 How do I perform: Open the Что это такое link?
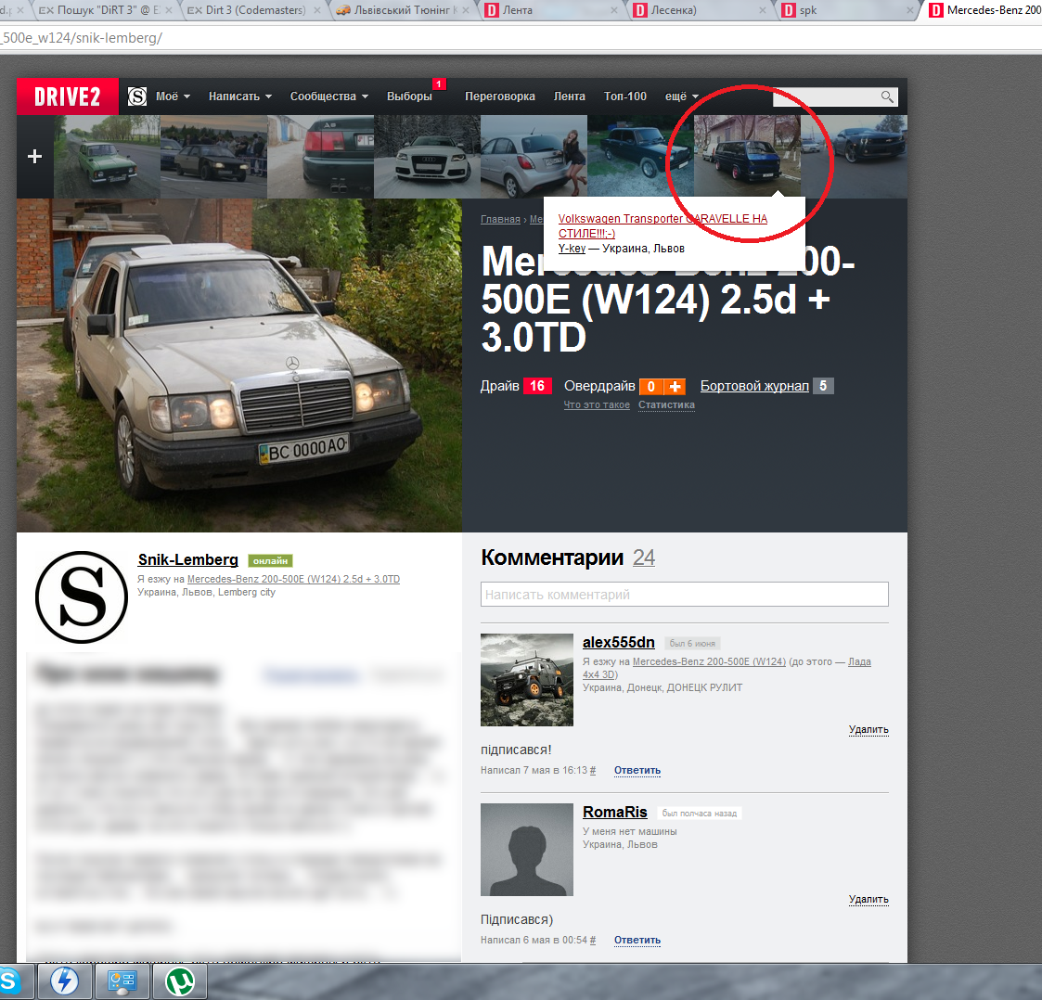click(x=597, y=404)
